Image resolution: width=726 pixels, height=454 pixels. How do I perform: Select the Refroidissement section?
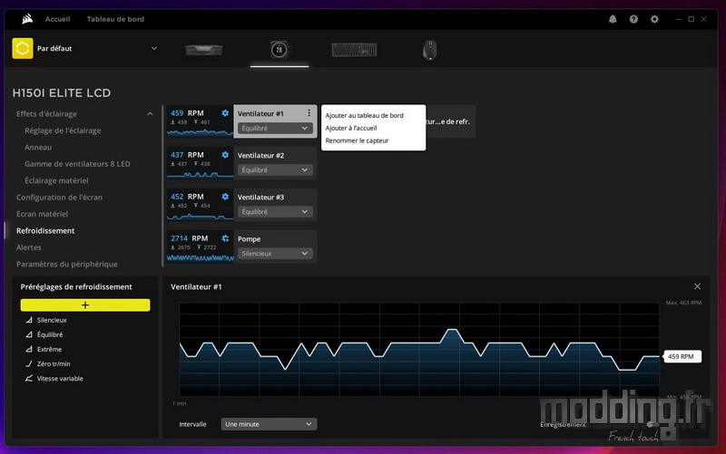click(x=45, y=230)
